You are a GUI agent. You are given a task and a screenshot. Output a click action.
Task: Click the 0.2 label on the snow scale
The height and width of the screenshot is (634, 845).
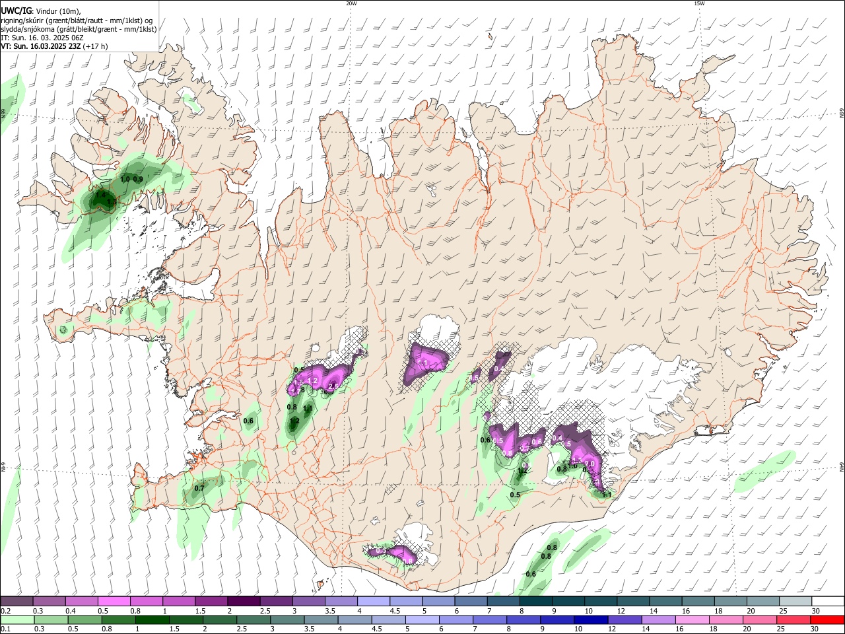[5, 611]
